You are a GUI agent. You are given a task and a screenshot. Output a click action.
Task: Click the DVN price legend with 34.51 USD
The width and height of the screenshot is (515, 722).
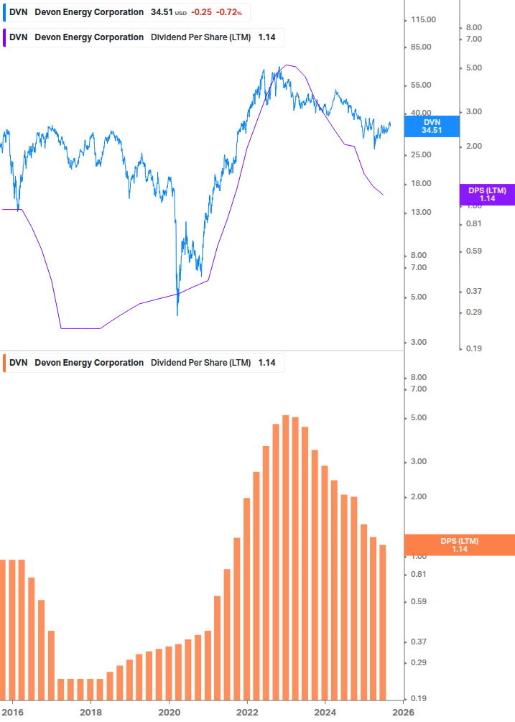point(126,12)
